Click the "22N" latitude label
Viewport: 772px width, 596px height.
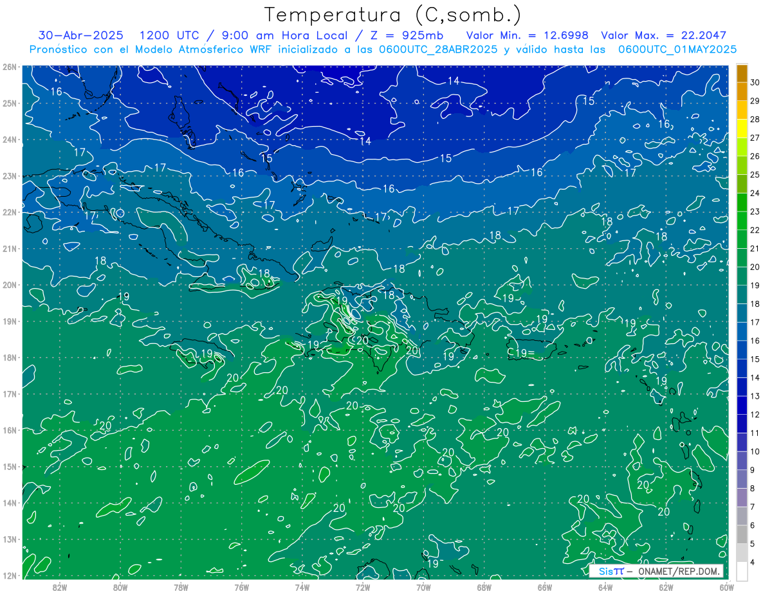pyautogui.click(x=9, y=212)
